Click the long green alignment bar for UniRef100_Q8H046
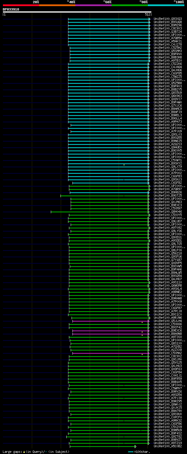This screenshot has width=187, height=454. click(100, 212)
